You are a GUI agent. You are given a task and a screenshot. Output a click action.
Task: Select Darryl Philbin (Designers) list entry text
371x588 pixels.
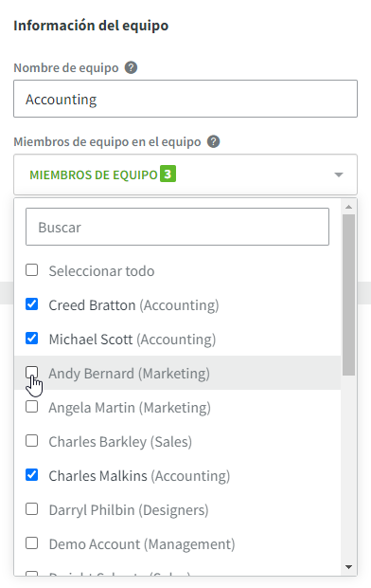click(129, 510)
